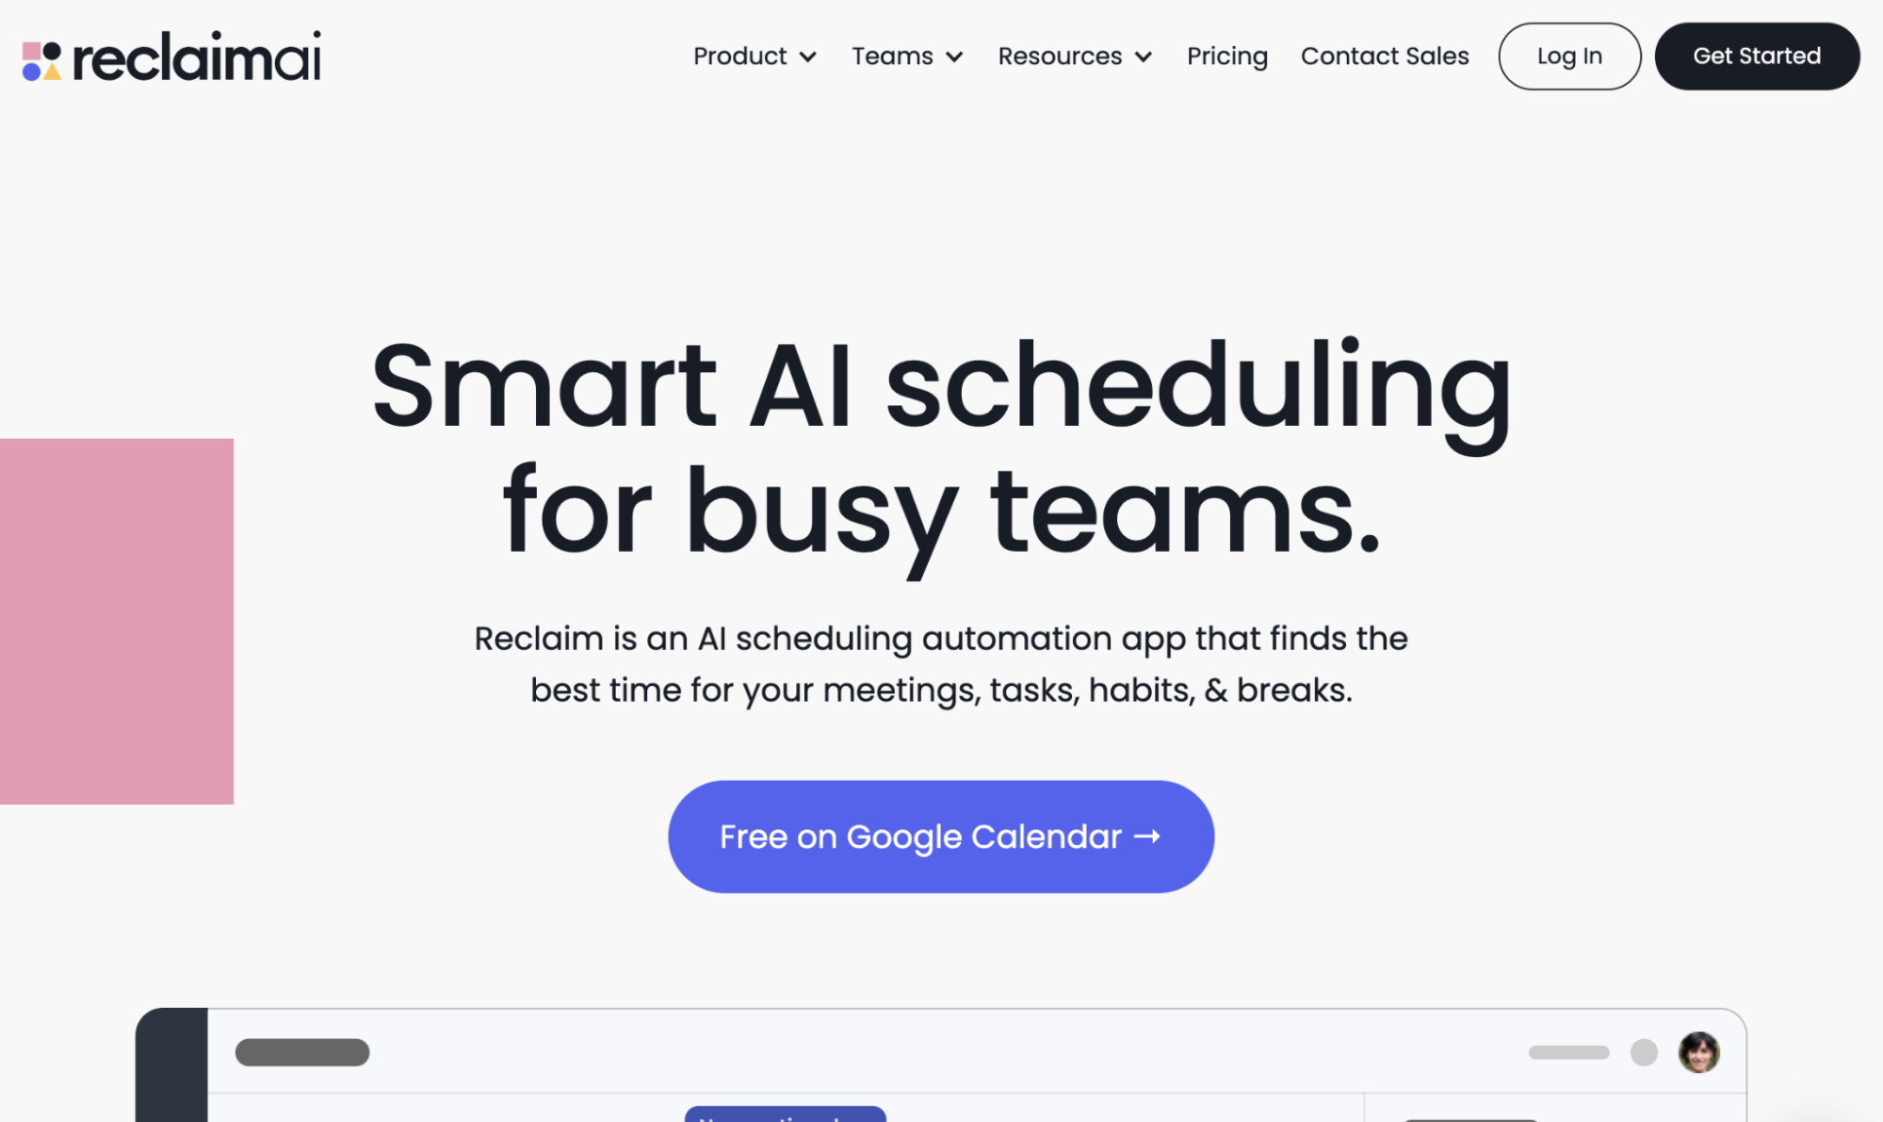Image resolution: width=1883 pixels, height=1122 pixels.
Task: Expand the Resources dropdown menu
Action: click(1075, 57)
